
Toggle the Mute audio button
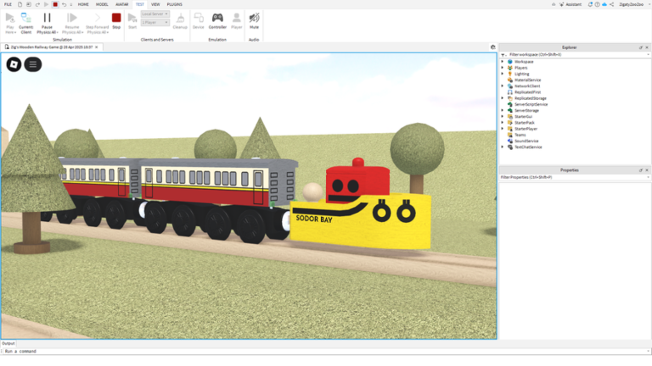point(254,20)
